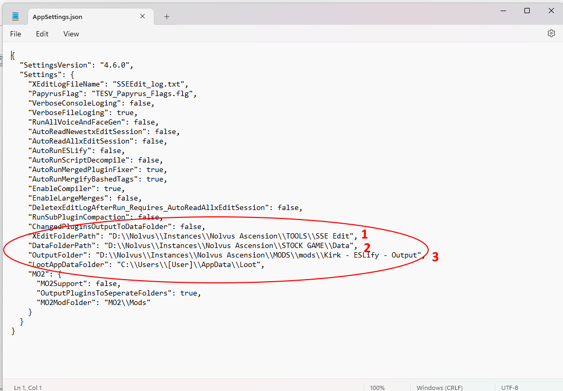This screenshot has width=563, height=391.
Task: Open Notepad settings via gear icon
Action: 551,34
